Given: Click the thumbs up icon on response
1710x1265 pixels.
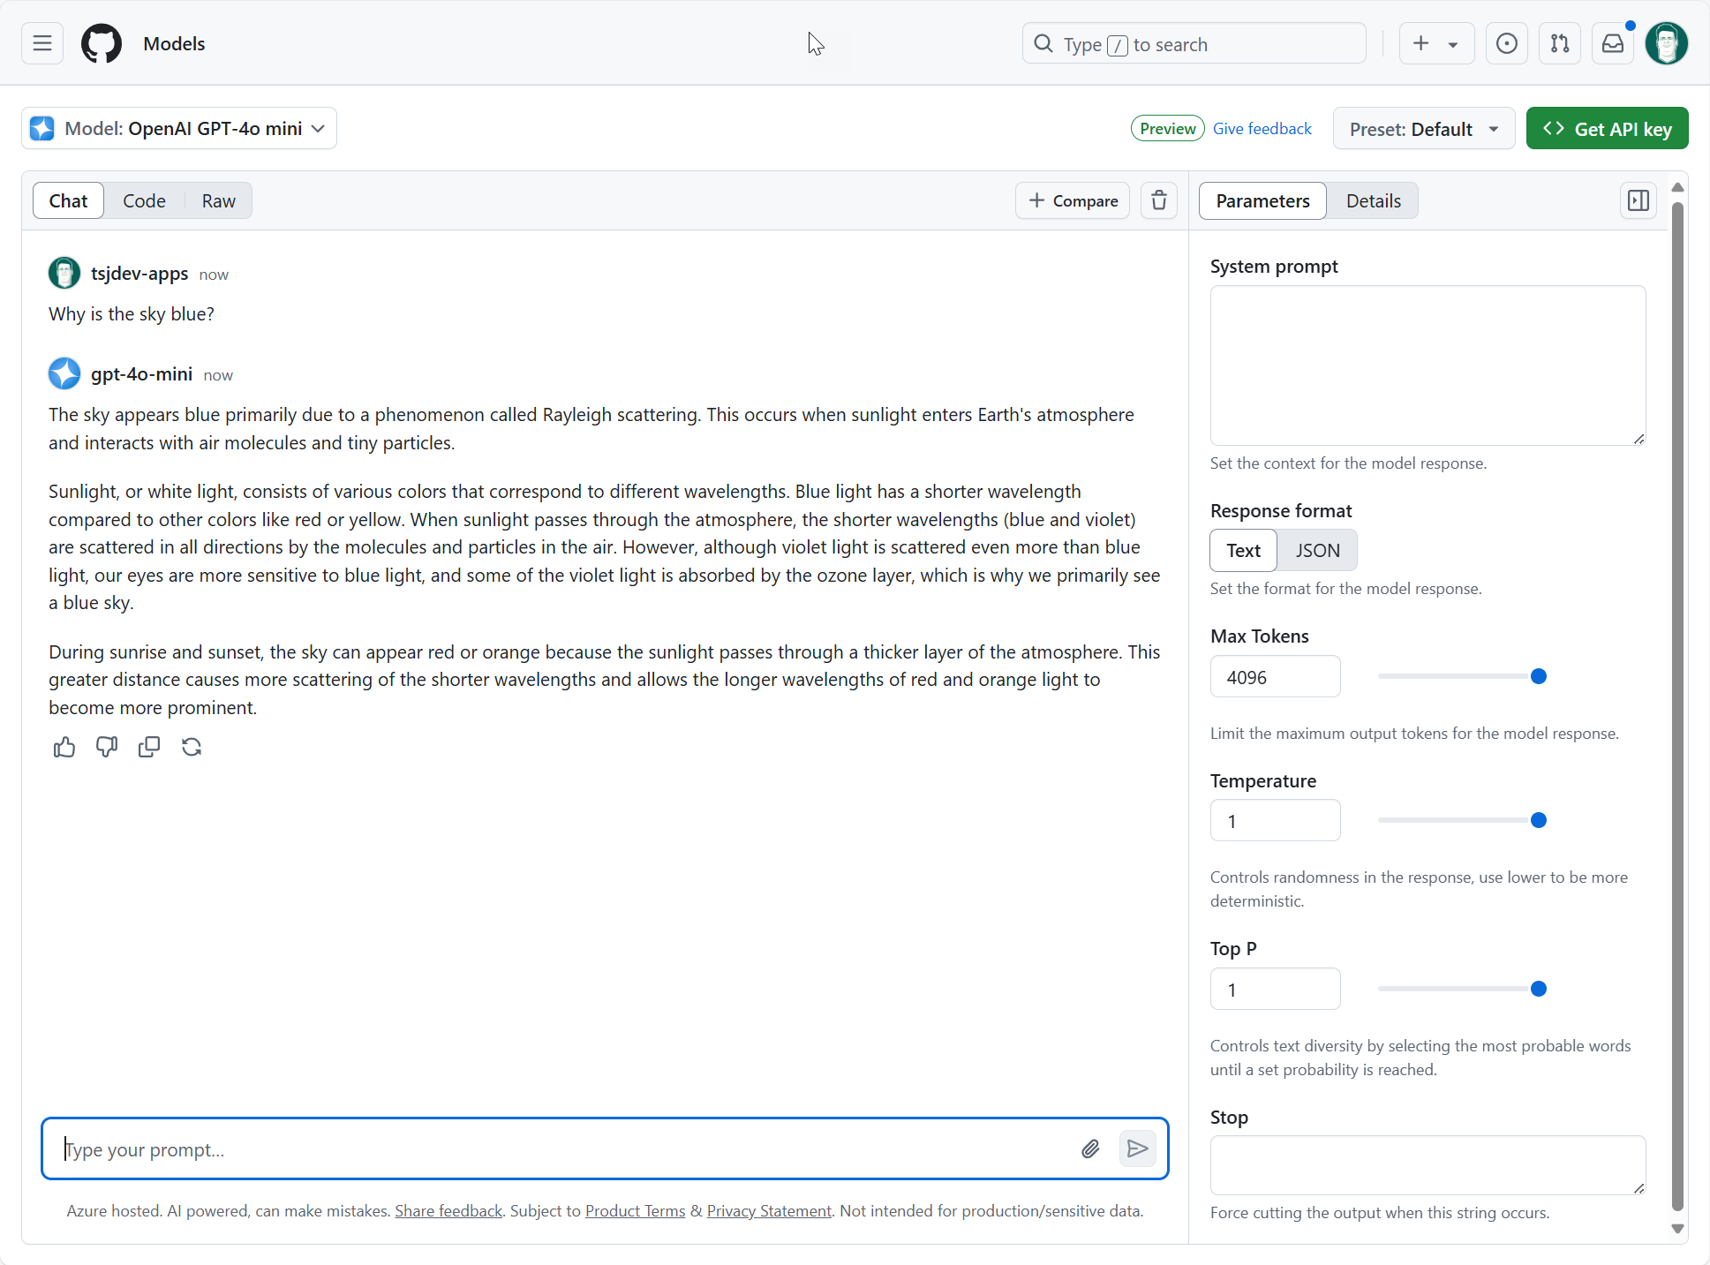Looking at the screenshot, I should [x=64, y=748].
